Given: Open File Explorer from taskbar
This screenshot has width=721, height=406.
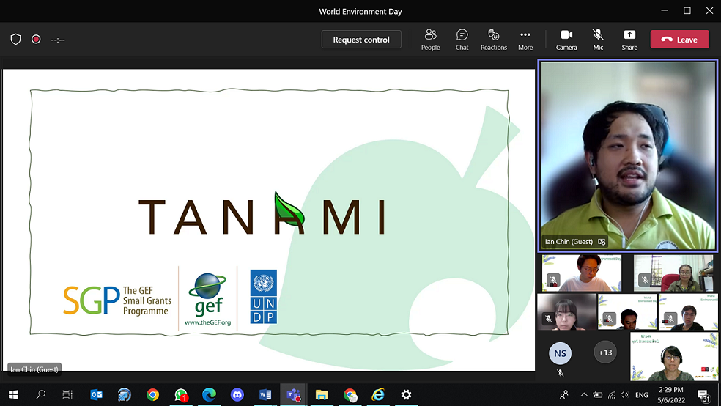Looking at the screenshot, I should tap(322, 394).
